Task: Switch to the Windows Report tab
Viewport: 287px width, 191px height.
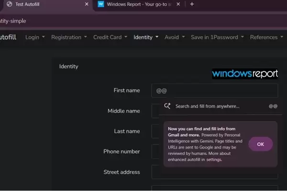Action: (x=139, y=4)
